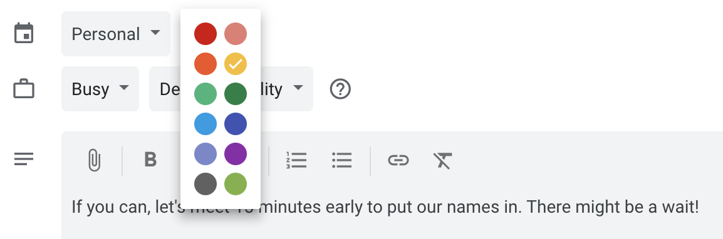The width and height of the screenshot is (723, 239).
Task: Choose the dark red color swatch
Action: (x=205, y=34)
